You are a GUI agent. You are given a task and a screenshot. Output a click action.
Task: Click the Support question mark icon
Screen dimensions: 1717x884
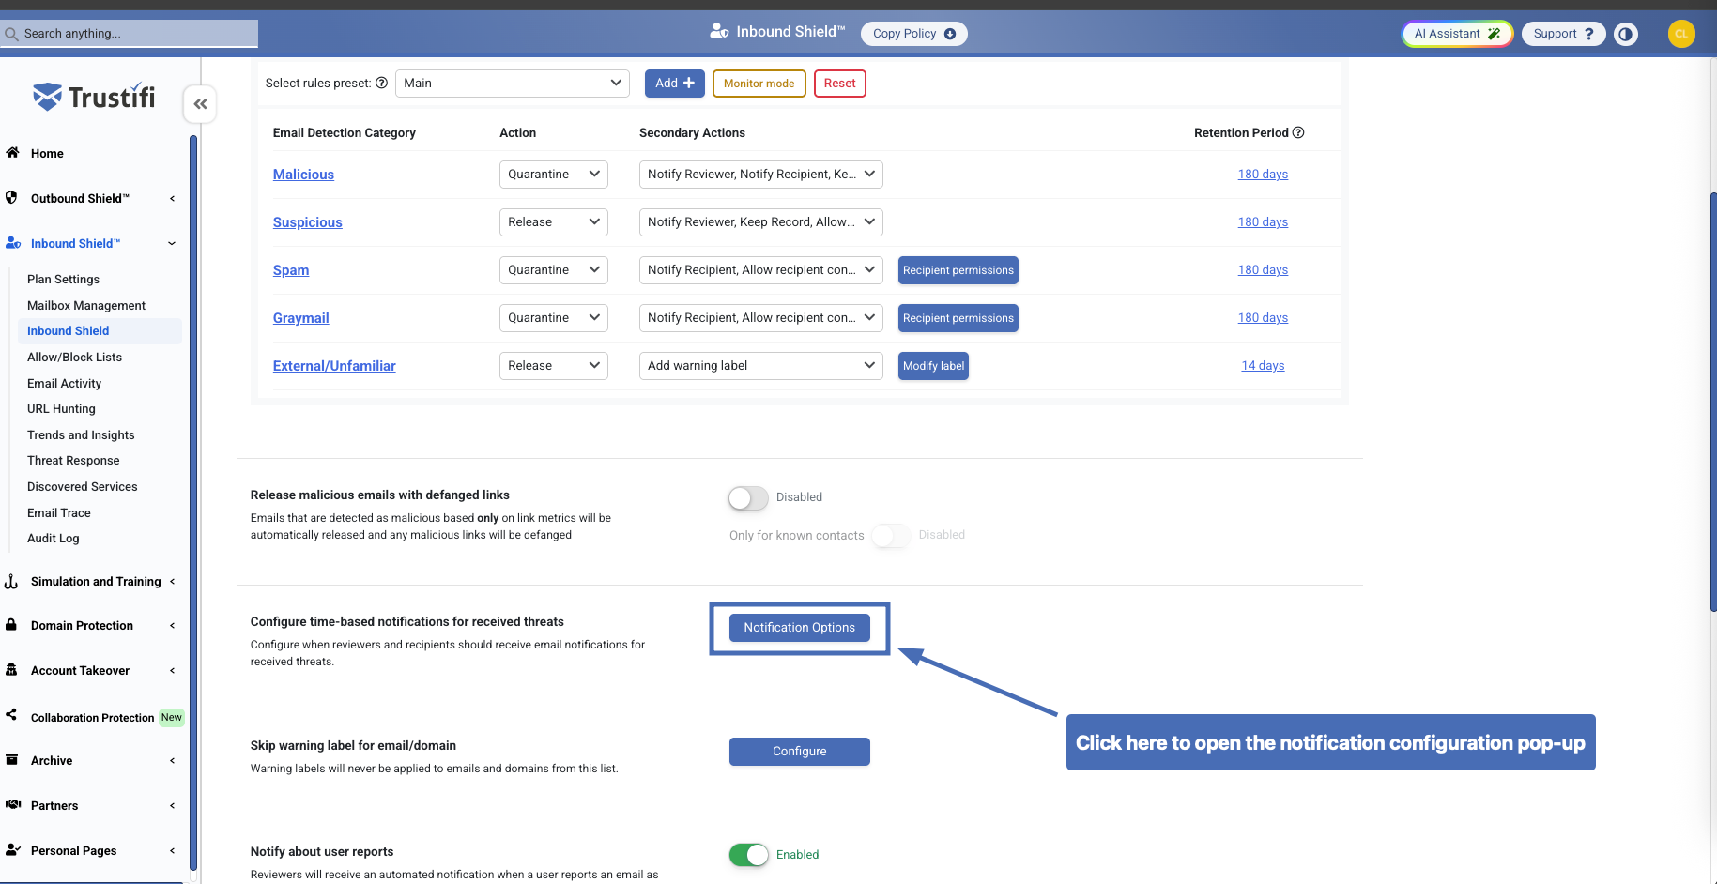1589,34
